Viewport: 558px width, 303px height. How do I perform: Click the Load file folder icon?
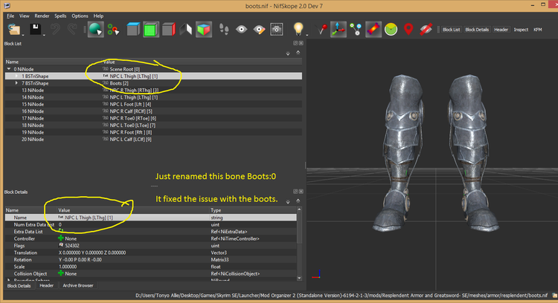click(x=14, y=29)
